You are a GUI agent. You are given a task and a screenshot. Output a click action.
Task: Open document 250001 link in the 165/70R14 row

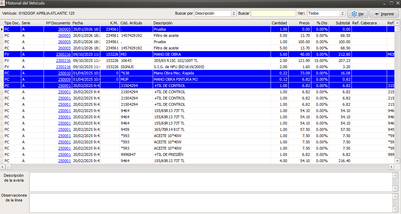point(65,129)
